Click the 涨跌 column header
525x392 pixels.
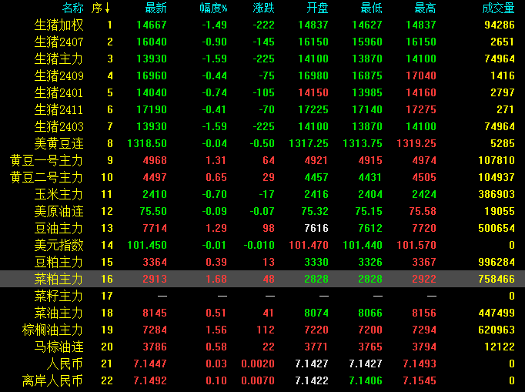coord(263,8)
